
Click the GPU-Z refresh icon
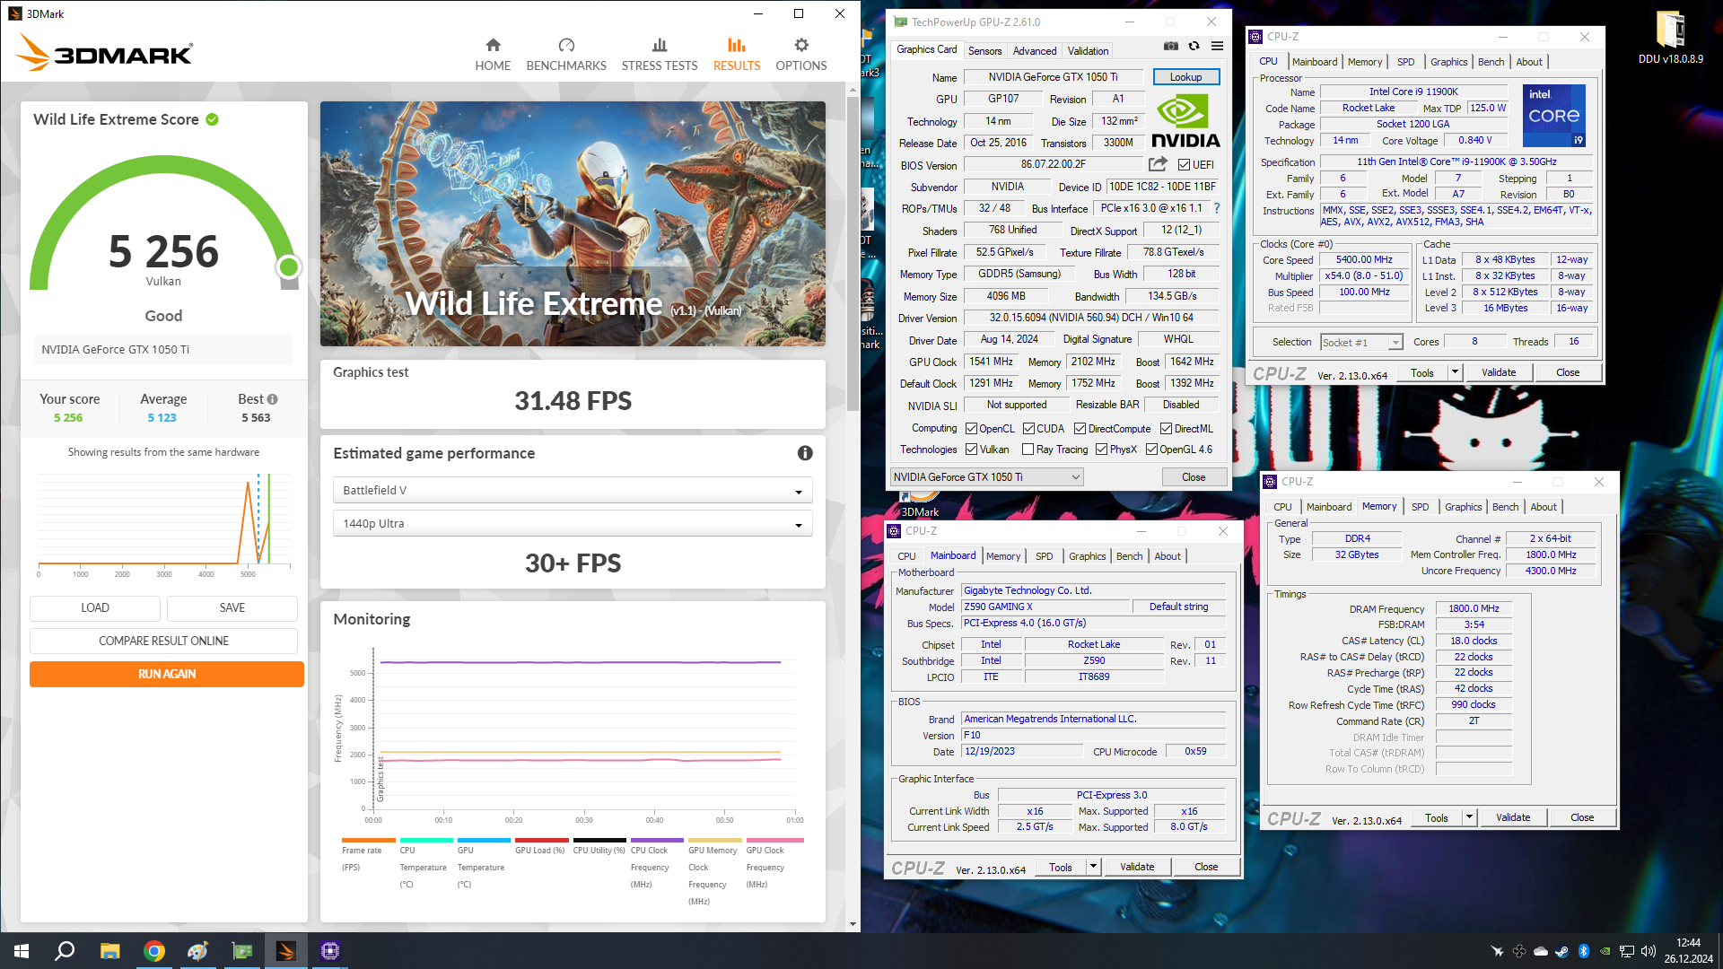pos(1194,47)
